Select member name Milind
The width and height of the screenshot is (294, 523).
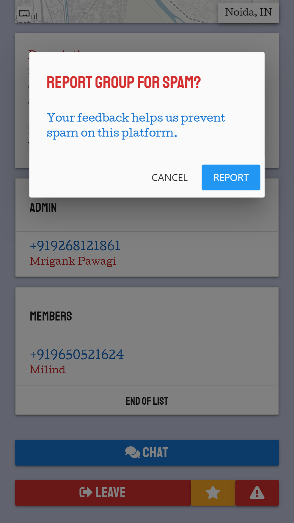48,370
